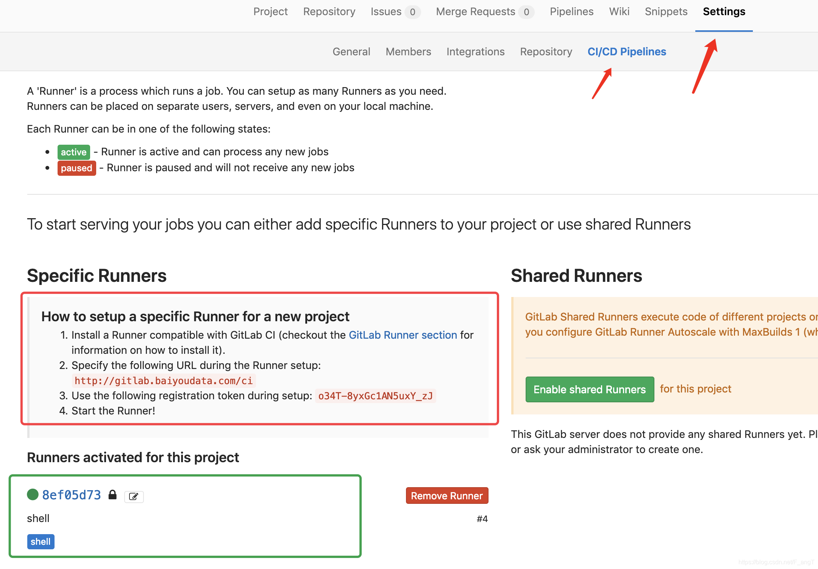Click the Specific Runners heading

click(97, 276)
